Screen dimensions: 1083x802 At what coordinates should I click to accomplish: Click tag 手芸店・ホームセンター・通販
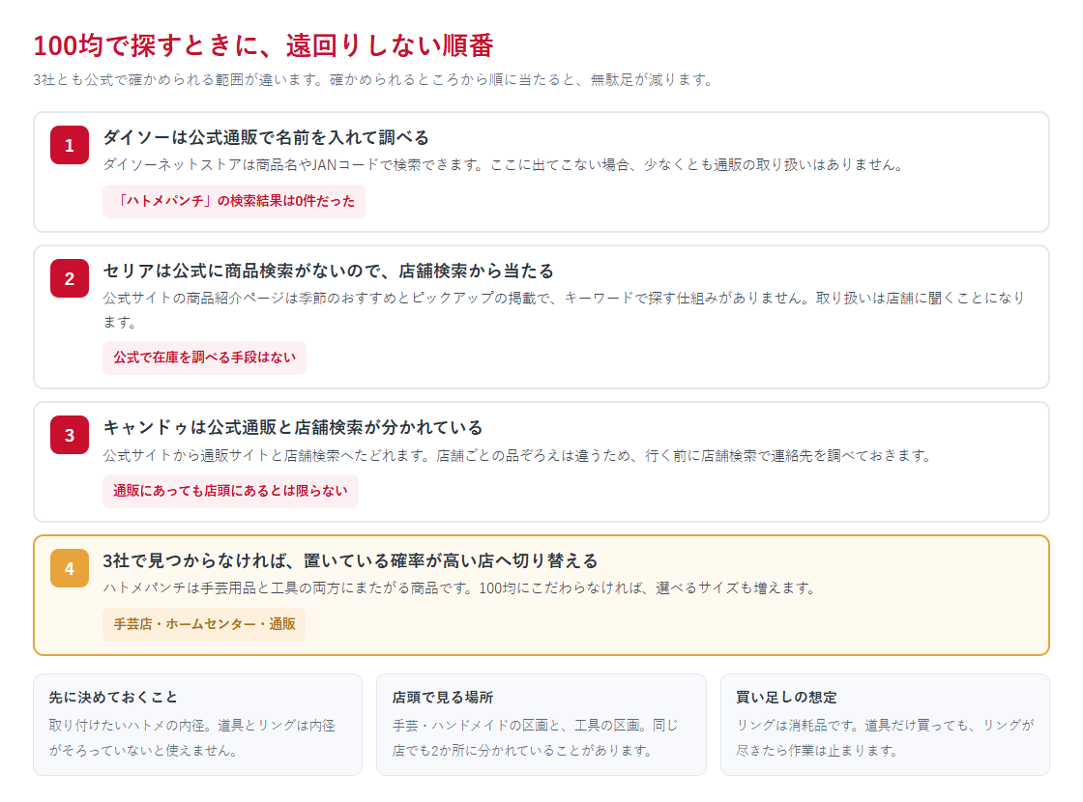(x=204, y=624)
